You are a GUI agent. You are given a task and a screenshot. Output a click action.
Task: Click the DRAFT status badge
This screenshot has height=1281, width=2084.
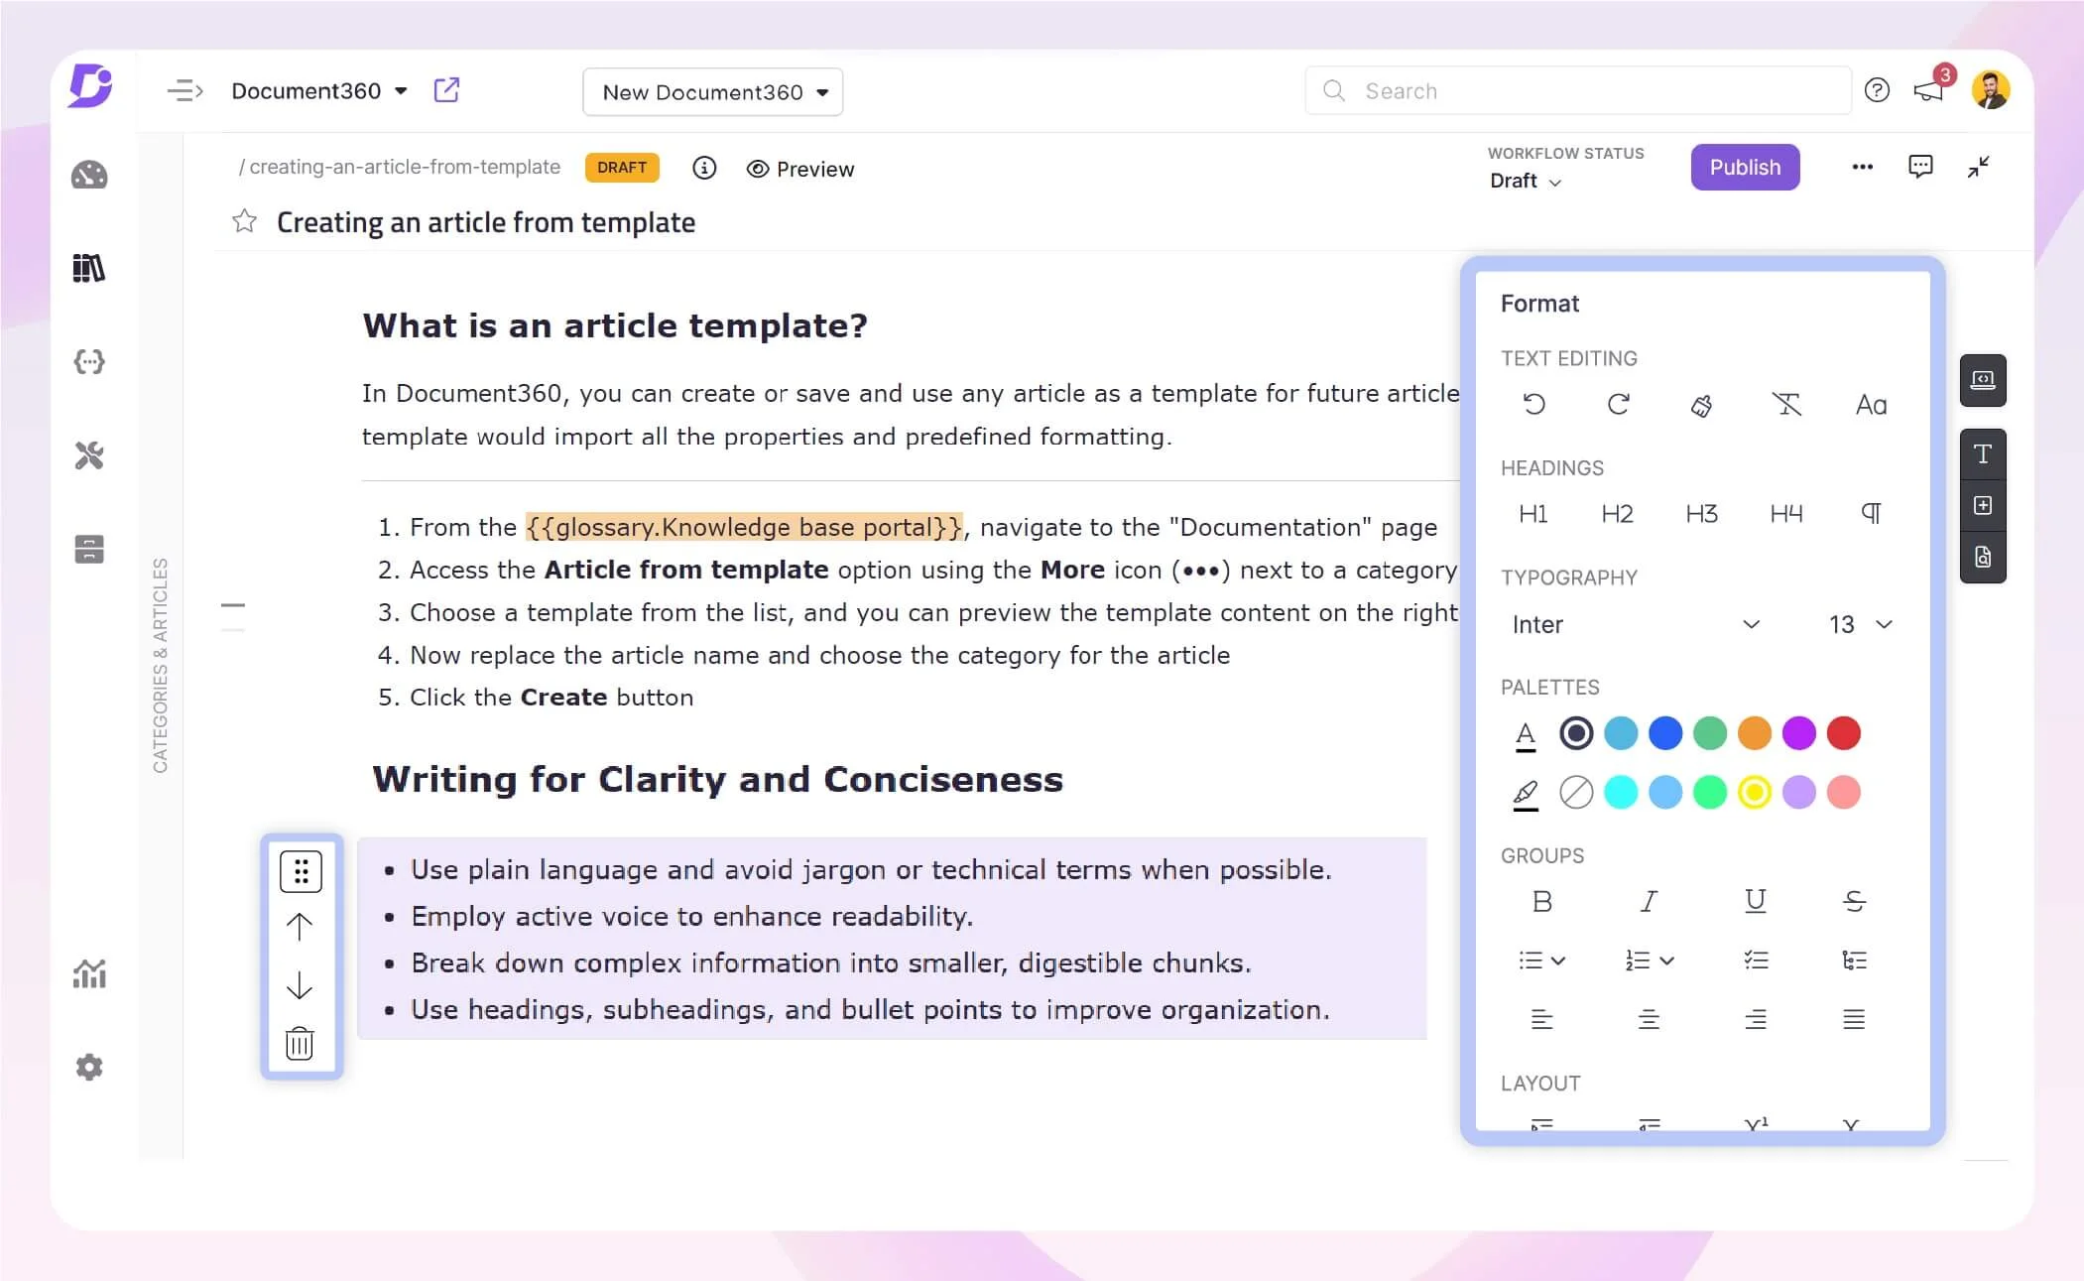(622, 167)
